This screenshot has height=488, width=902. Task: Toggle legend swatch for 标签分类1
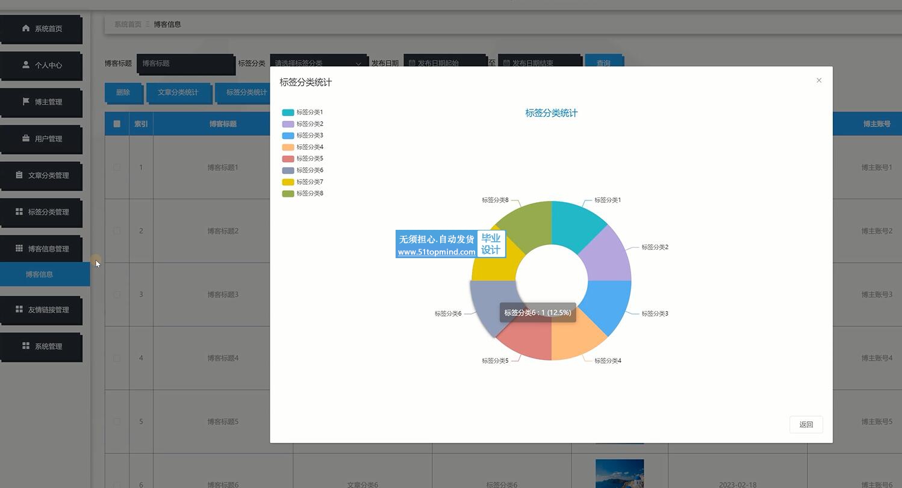[288, 113]
